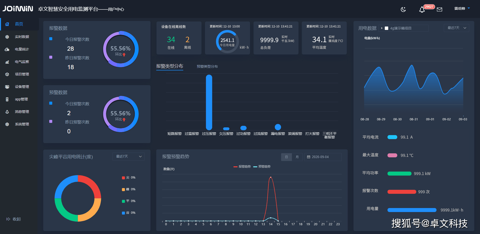Screen dimensions: 480x234
Task: Go to 系统管理 menu item
Action: click(x=22, y=124)
